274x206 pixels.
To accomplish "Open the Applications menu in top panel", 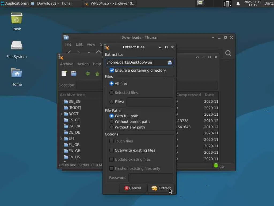I will (14, 3).
